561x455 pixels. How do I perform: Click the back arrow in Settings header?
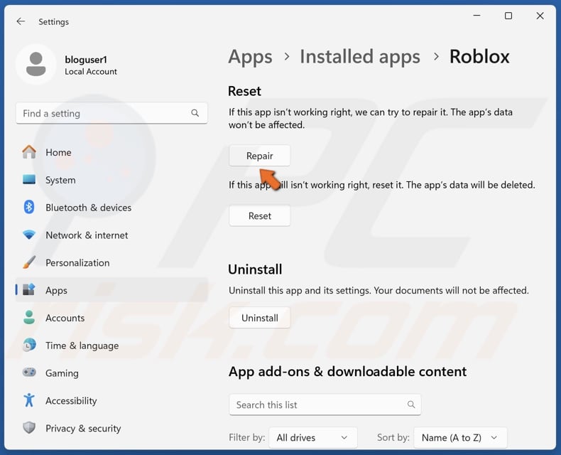point(21,21)
